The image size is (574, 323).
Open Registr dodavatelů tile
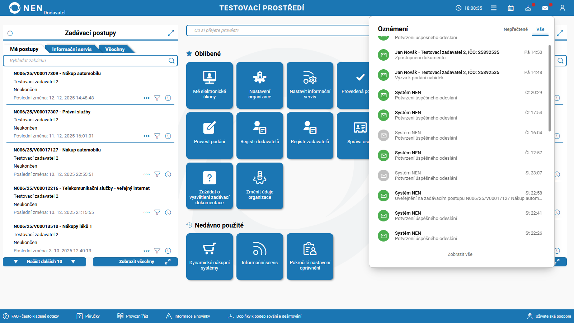click(x=260, y=135)
